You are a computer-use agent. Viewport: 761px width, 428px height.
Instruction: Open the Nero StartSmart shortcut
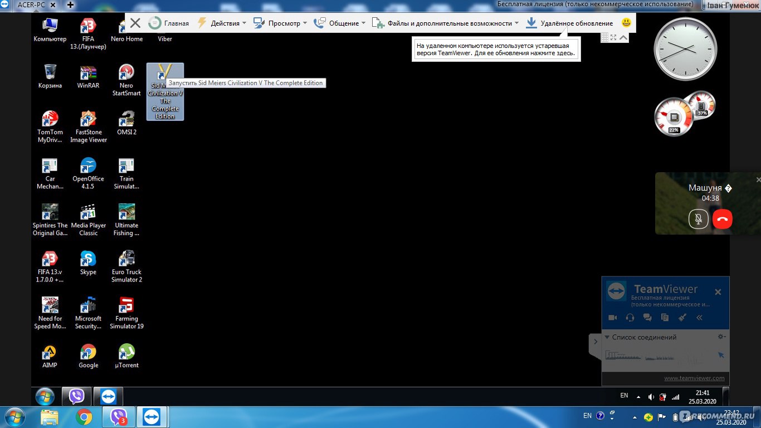(126, 80)
